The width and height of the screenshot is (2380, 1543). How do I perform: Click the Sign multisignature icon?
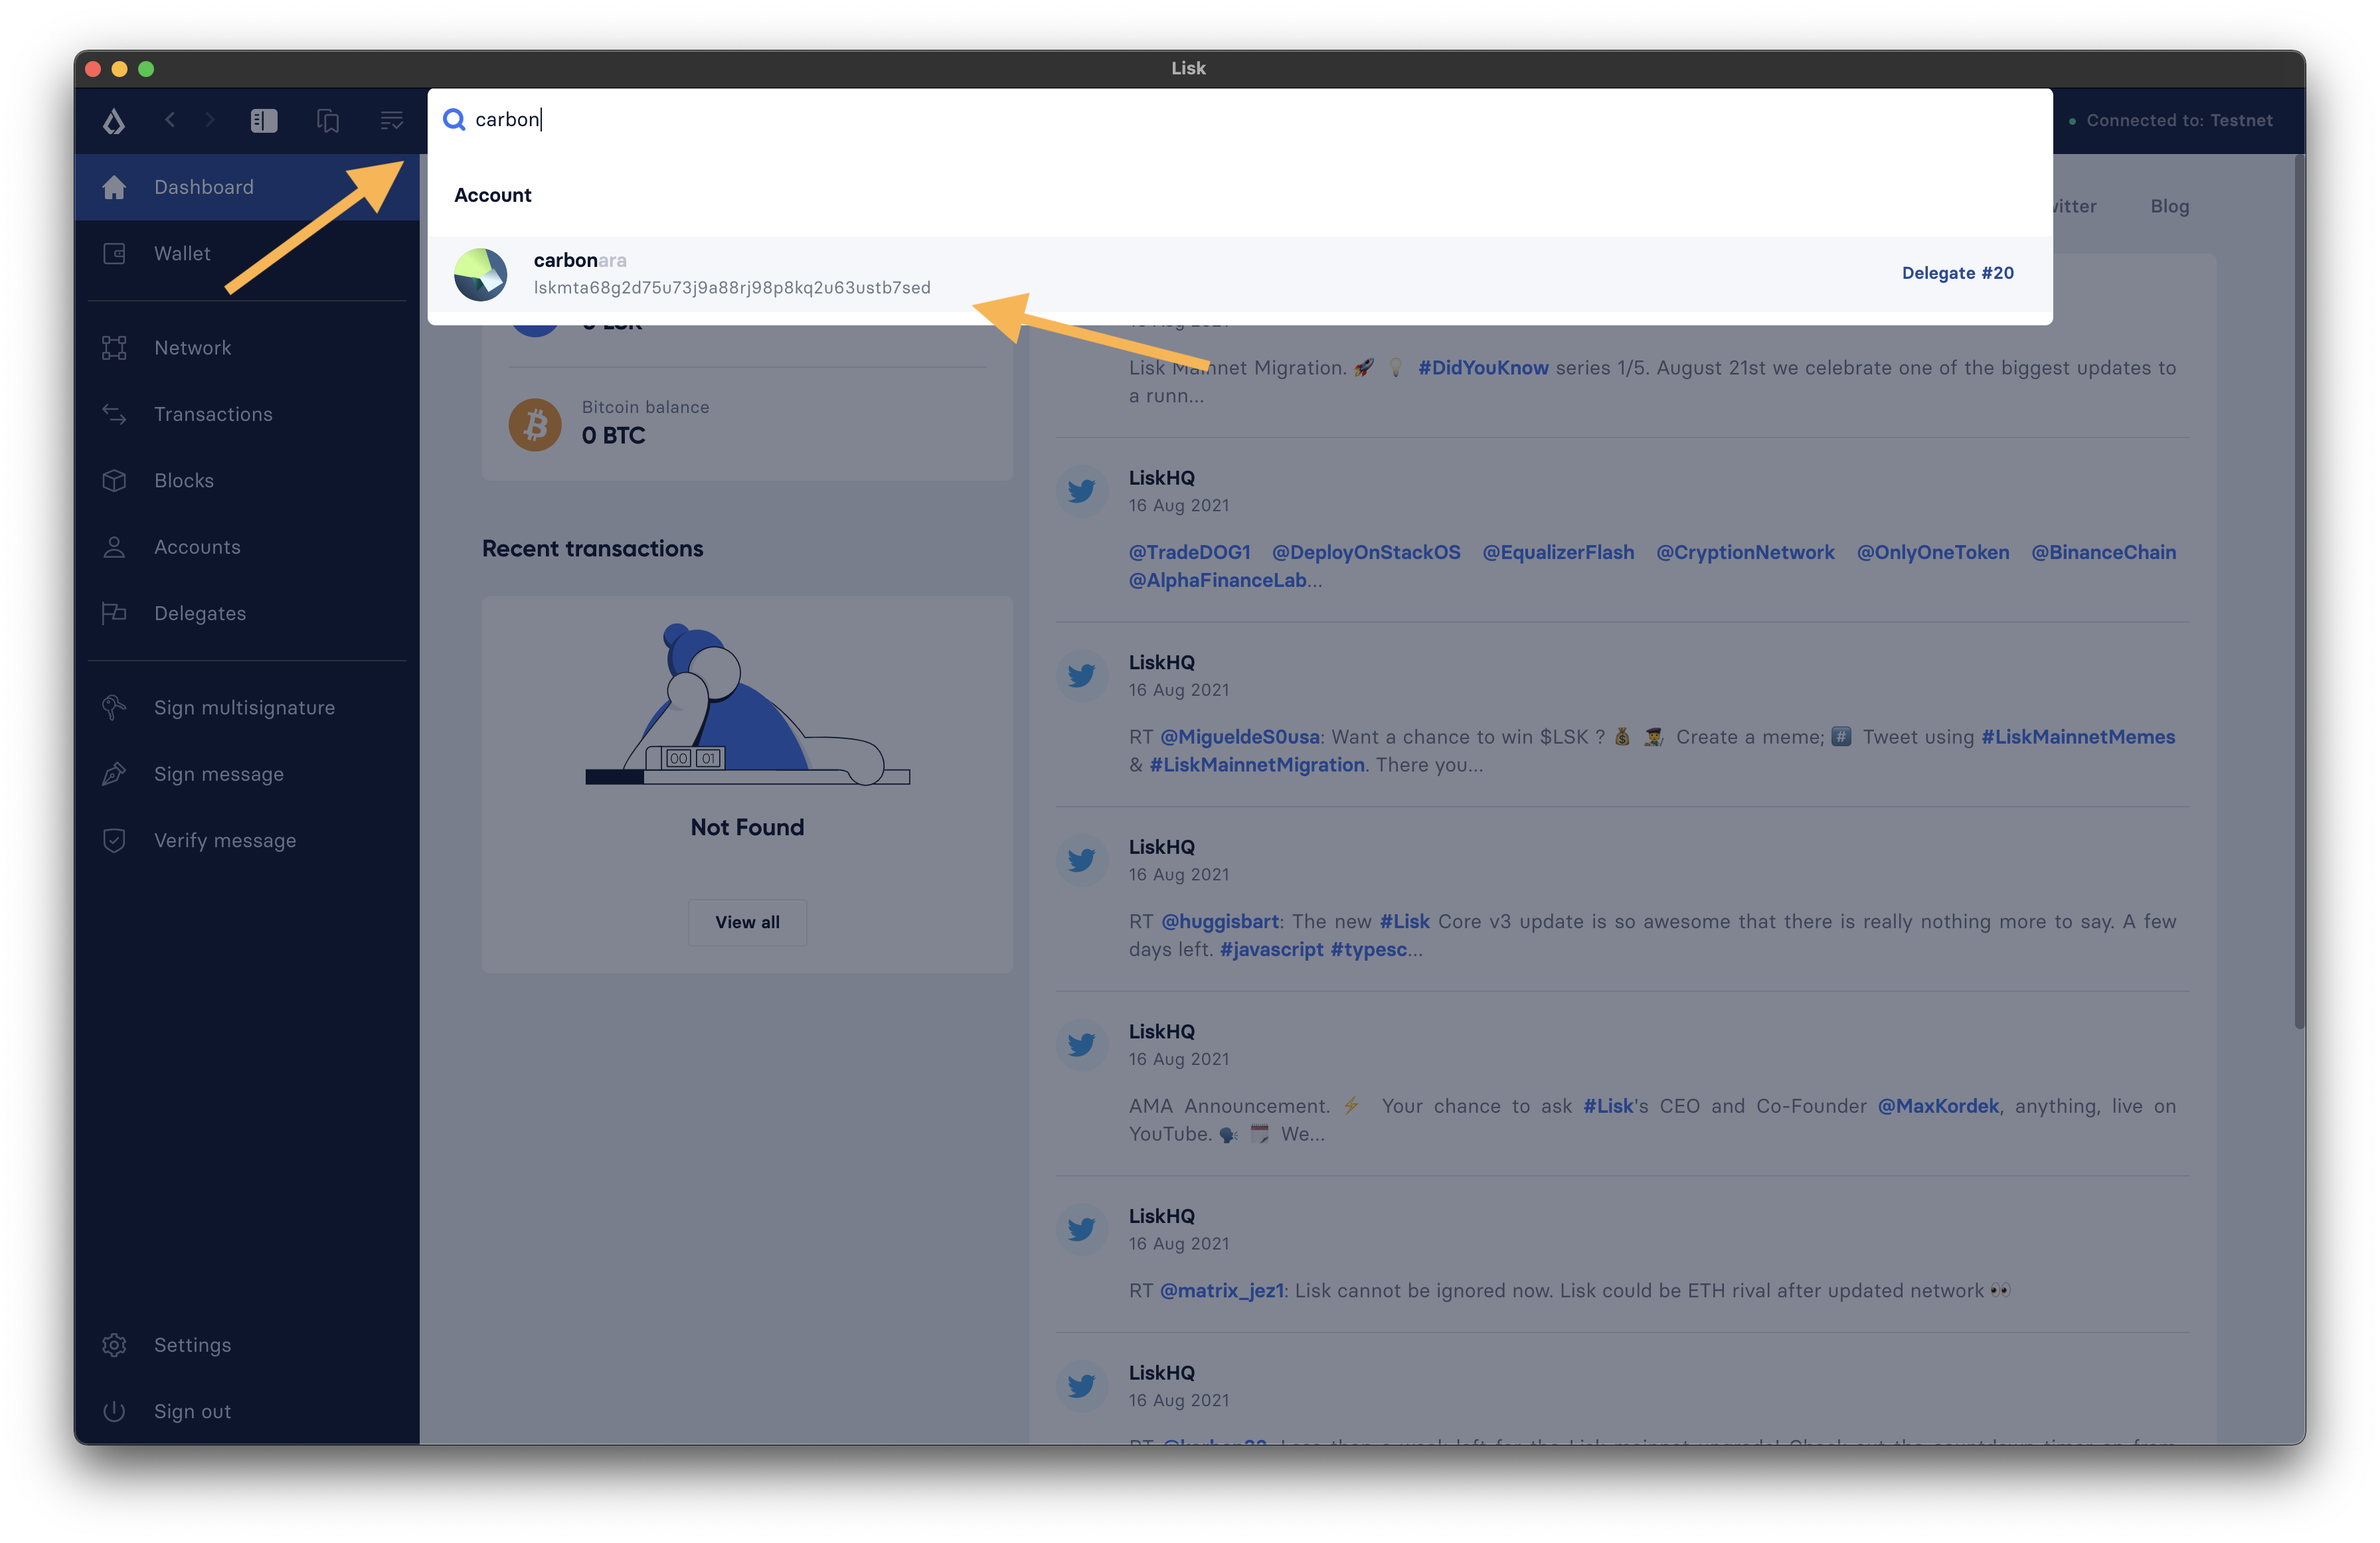click(x=114, y=708)
